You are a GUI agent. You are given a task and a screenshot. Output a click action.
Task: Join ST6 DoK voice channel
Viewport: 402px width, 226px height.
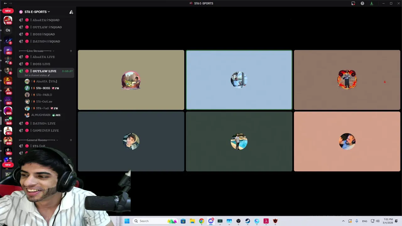pos(46,146)
